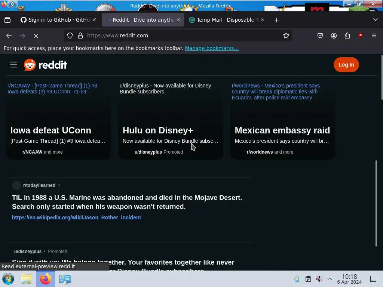Close the Sign in to GitHub tab

[94, 20]
